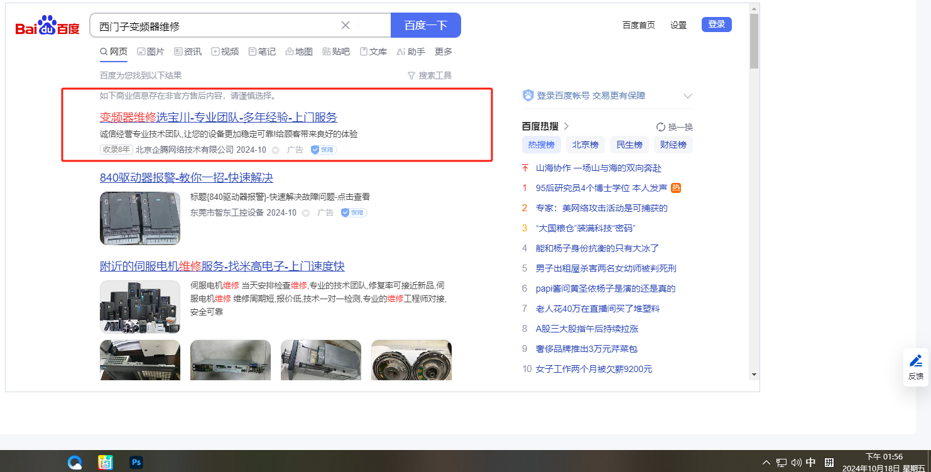The image size is (931, 472).
Task: Switch to the 贴吧 tab
Action: coord(336,52)
